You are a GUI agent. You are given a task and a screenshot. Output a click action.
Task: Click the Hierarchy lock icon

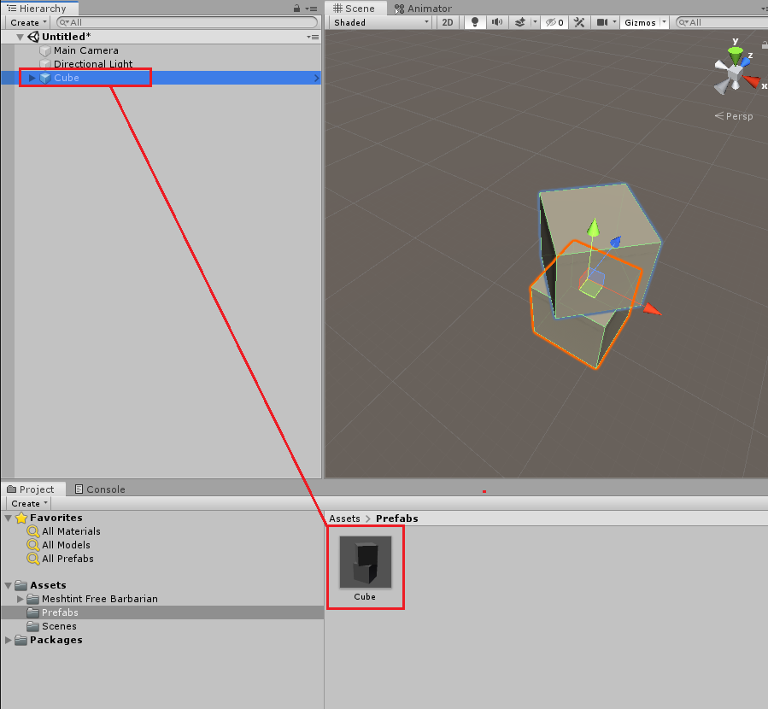point(296,9)
